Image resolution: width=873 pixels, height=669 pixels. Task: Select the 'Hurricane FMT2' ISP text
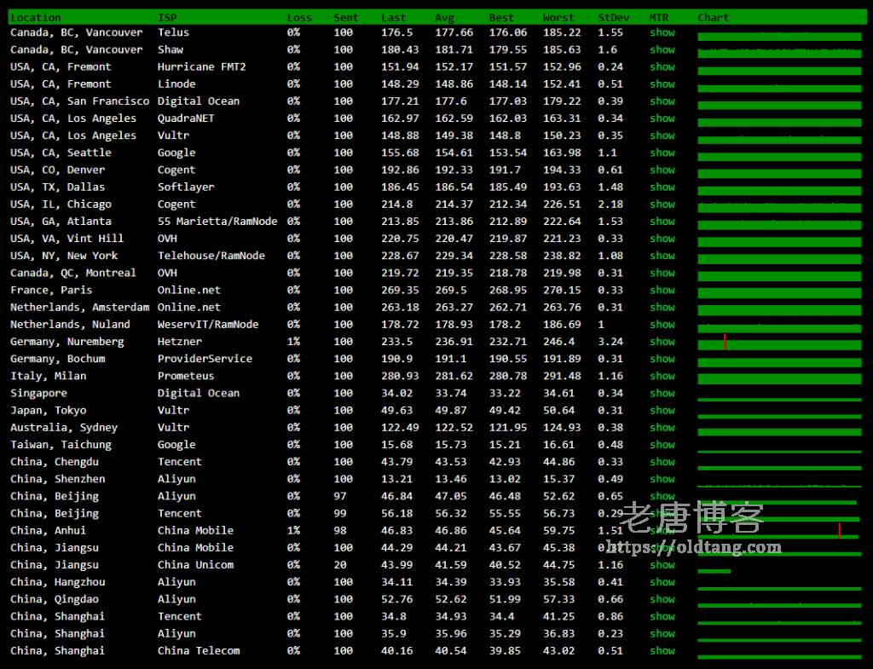point(201,66)
